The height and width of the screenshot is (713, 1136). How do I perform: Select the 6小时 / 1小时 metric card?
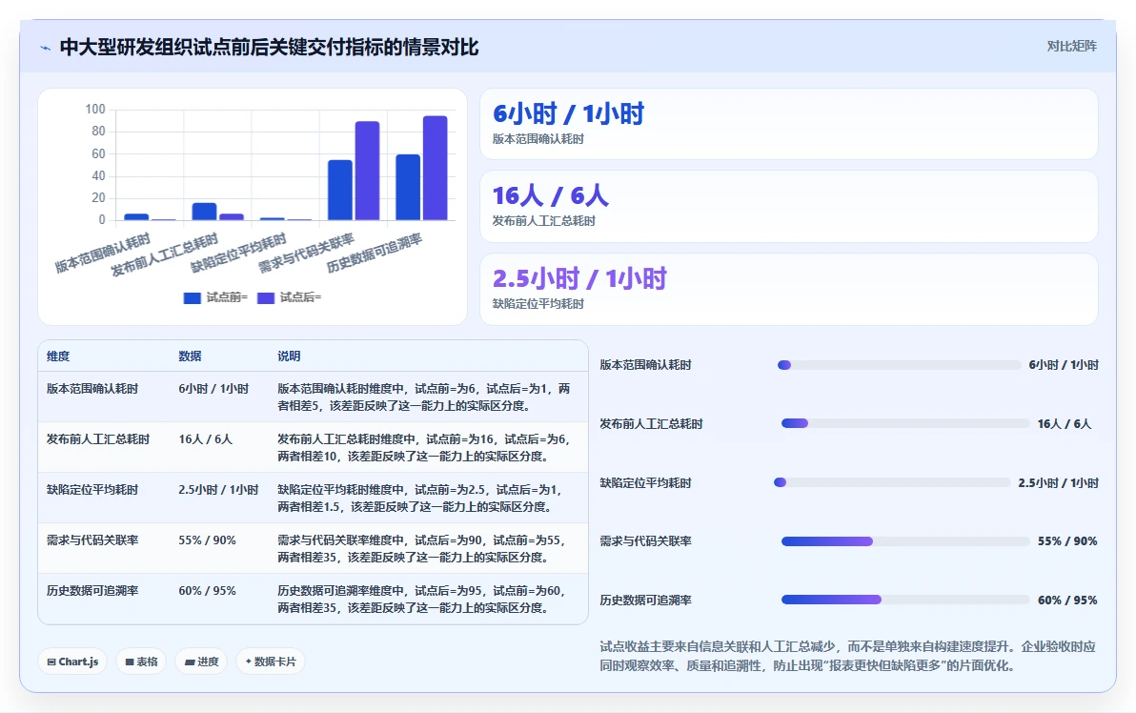tap(789, 124)
